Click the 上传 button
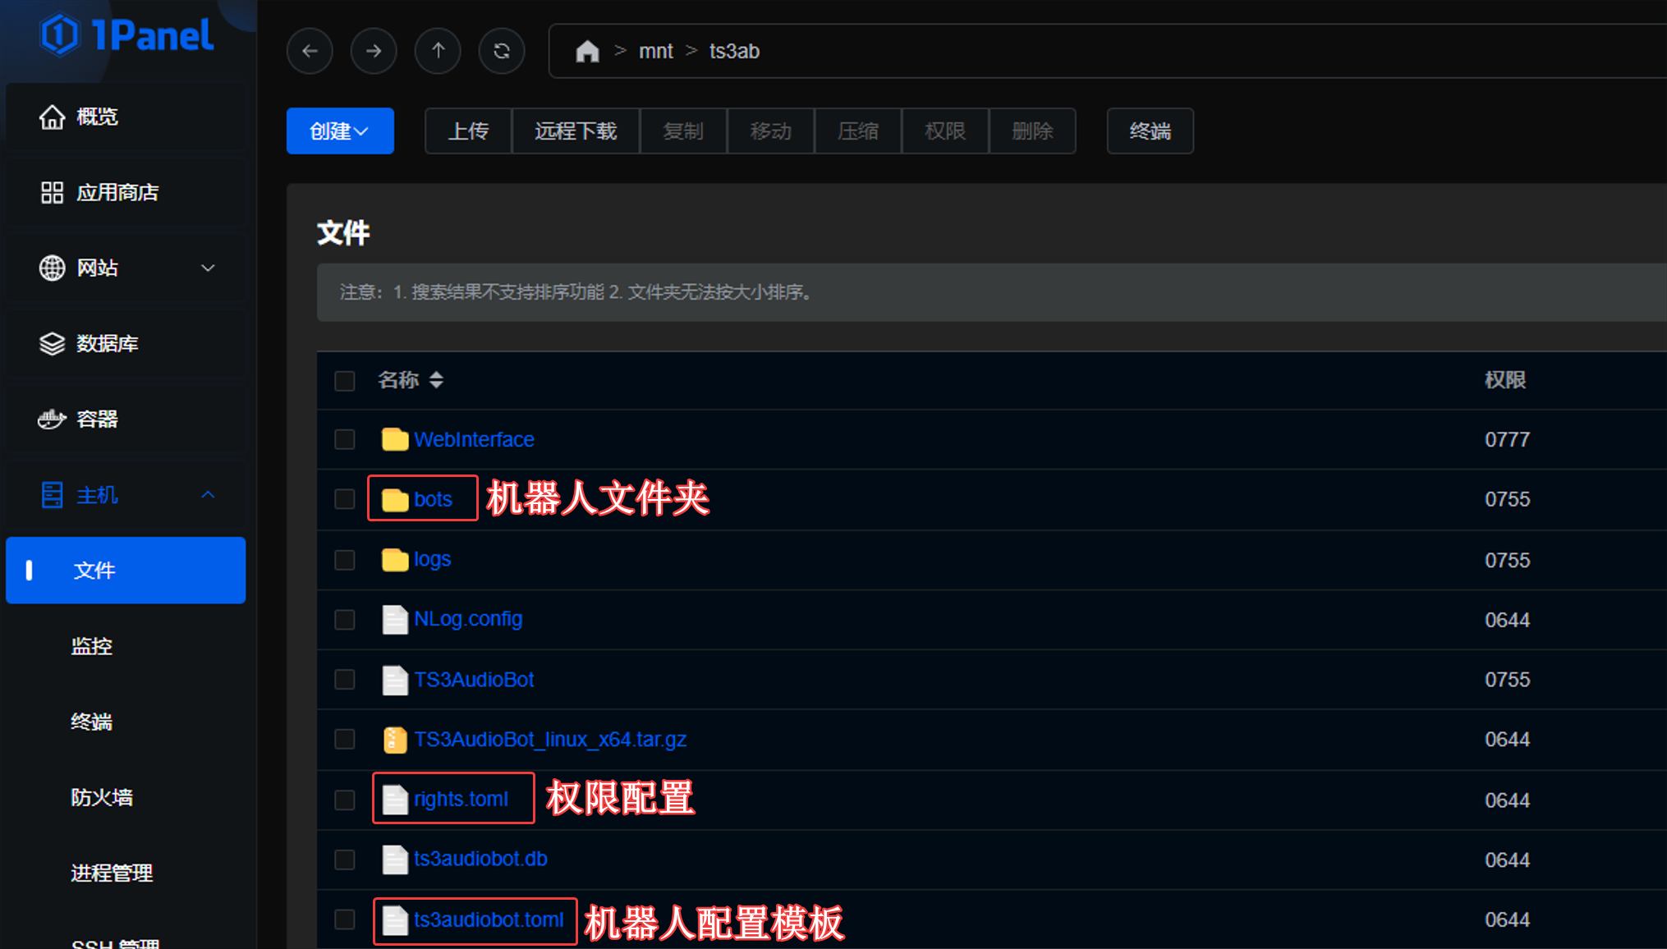The height and width of the screenshot is (949, 1667). pyautogui.click(x=468, y=131)
